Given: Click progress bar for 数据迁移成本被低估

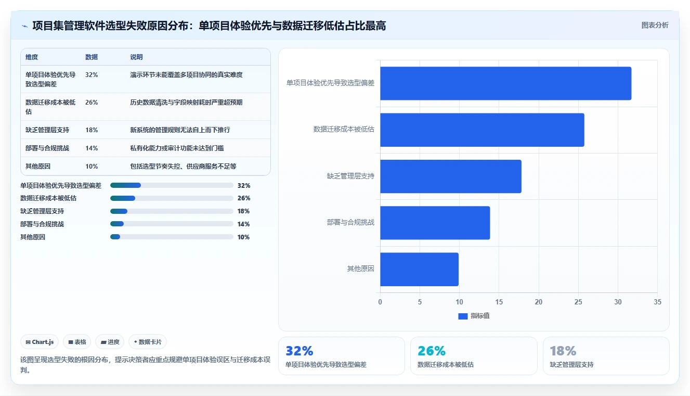Looking at the screenshot, I should (172, 198).
